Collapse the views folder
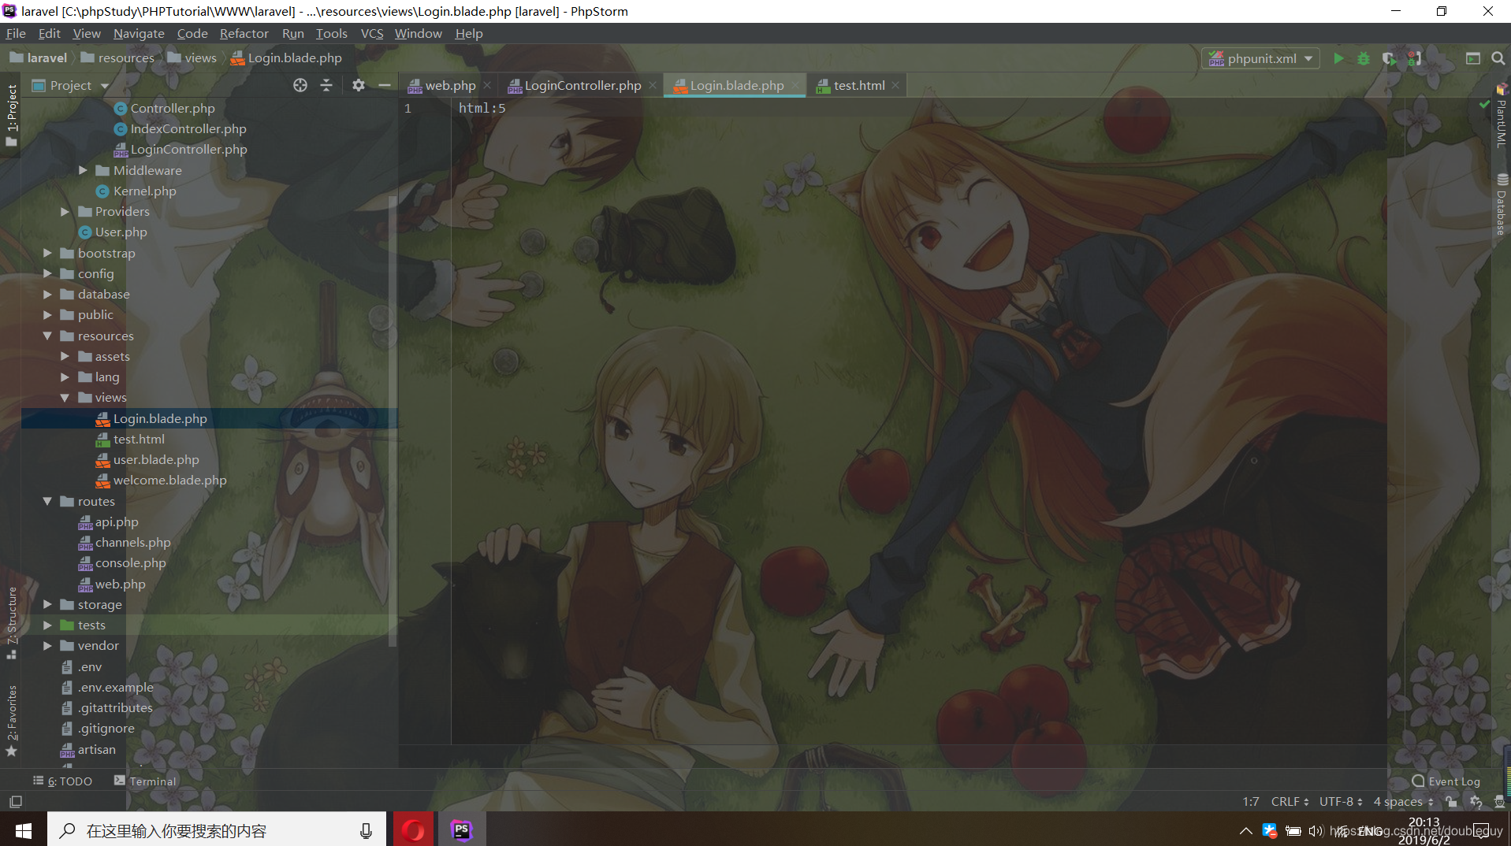The width and height of the screenshot is (1511, 846). tap(65, 398)
